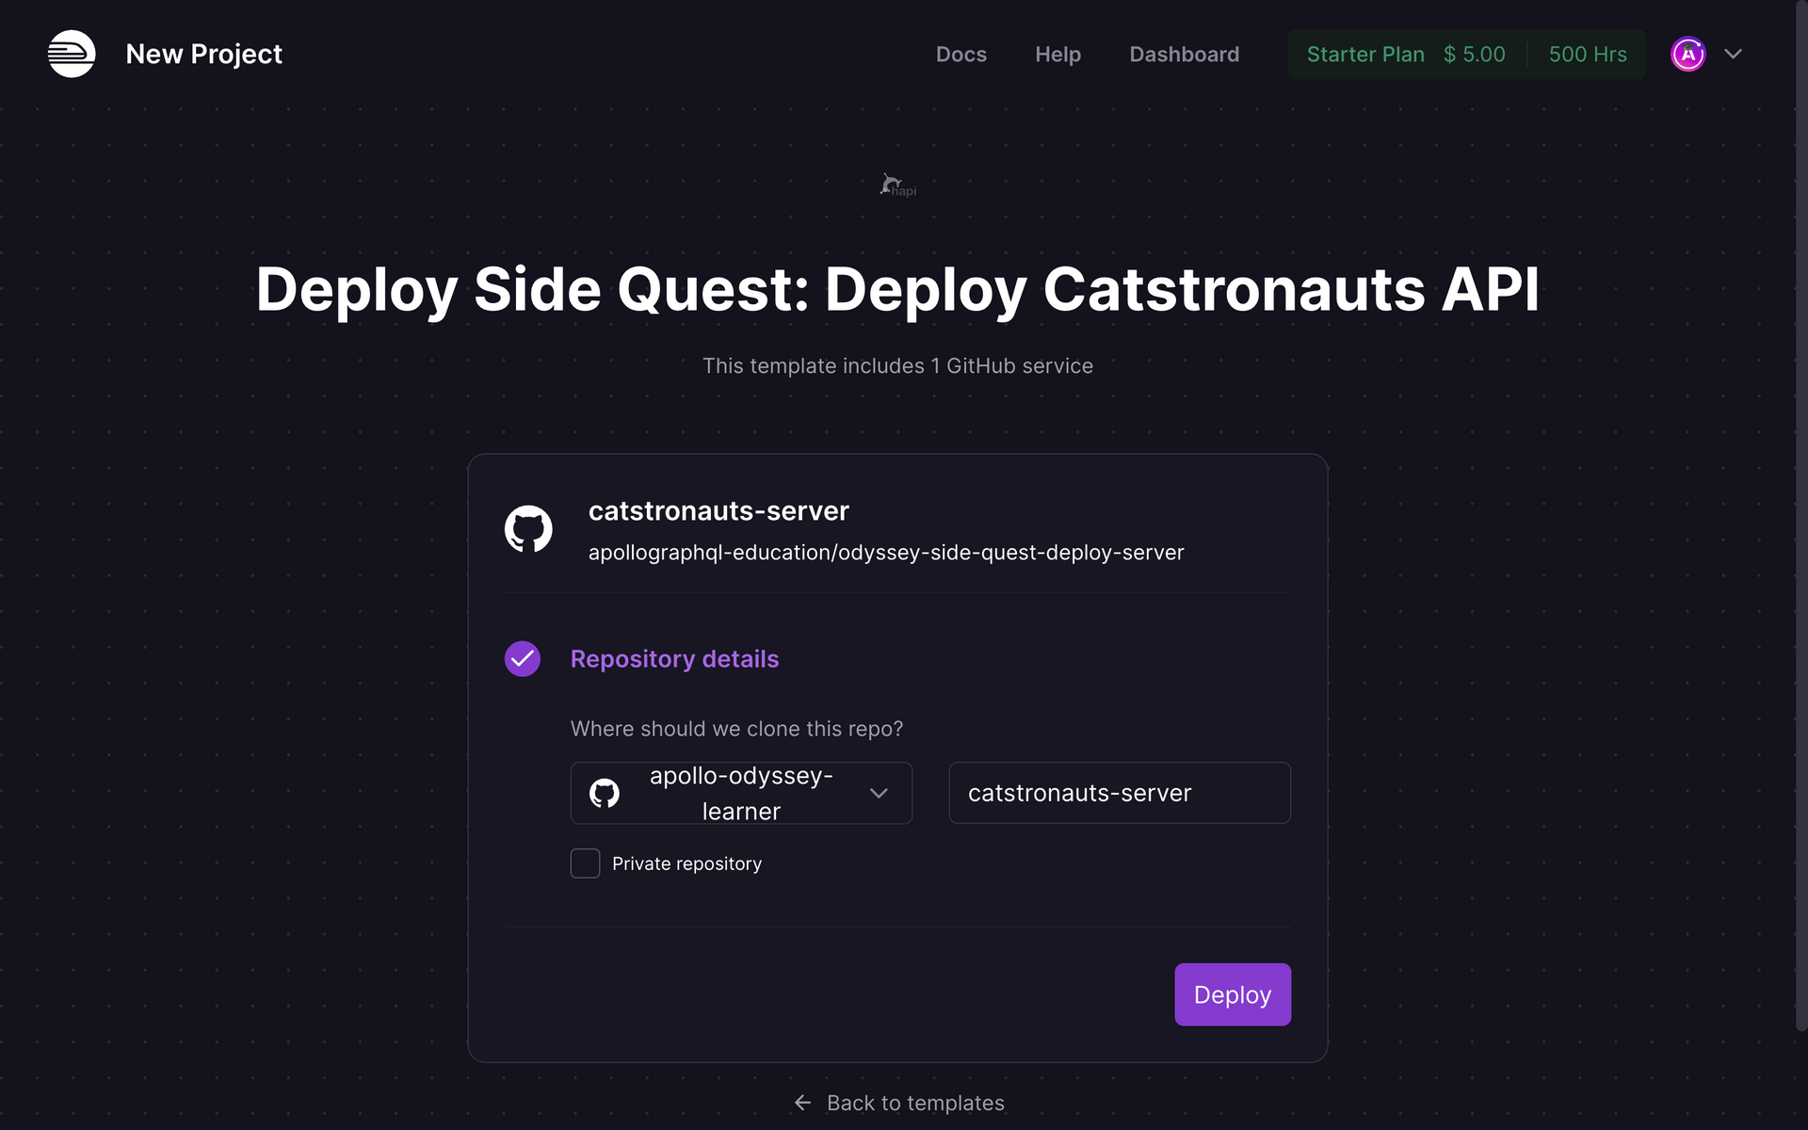Image resolution: width=1808 pixels, height=1130 pixels.
Task: Click the hapi template icon
Action: click(x=896, y=185)
